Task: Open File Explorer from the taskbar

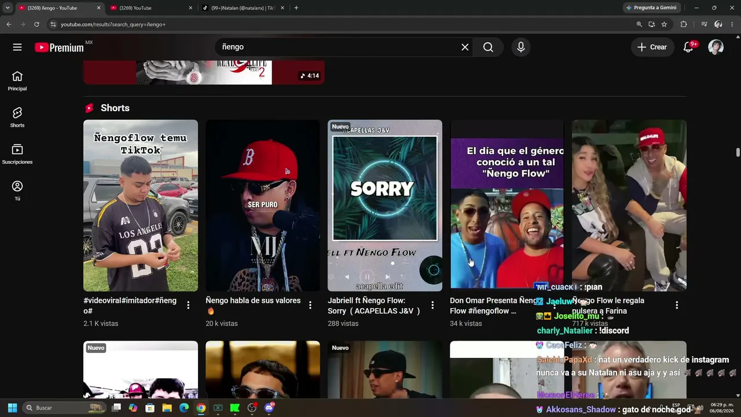Action: 167,408
